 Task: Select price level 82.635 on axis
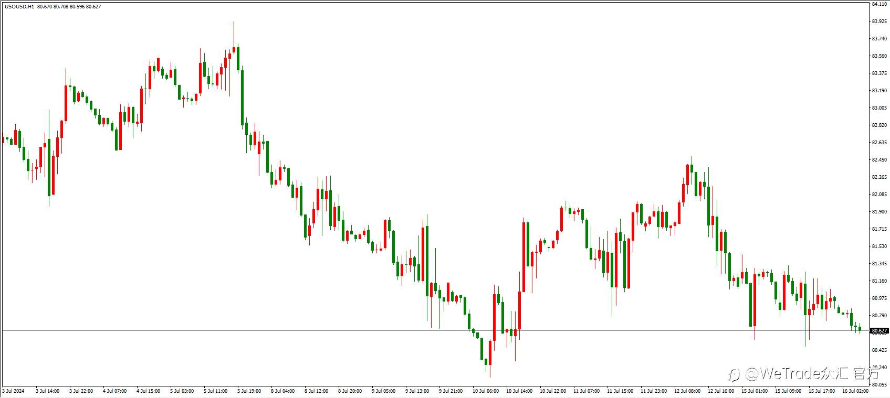[879, 143]
